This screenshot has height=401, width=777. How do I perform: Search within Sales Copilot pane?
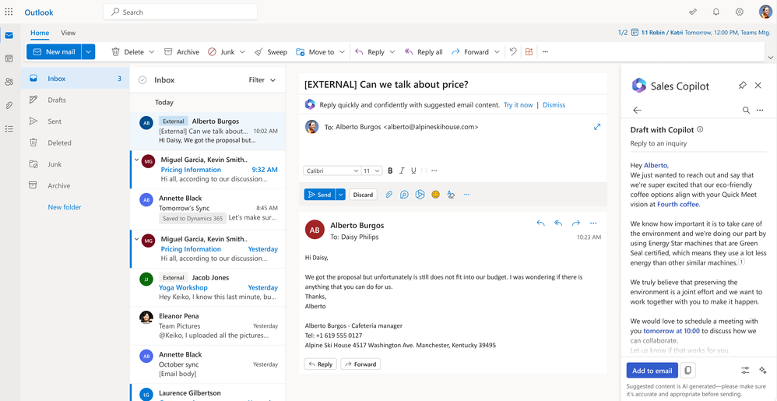746,110
